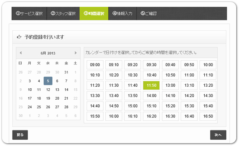Select the 14:00 time slot
The width and height of the screenshot is (239, 146).
coord(151,96)
